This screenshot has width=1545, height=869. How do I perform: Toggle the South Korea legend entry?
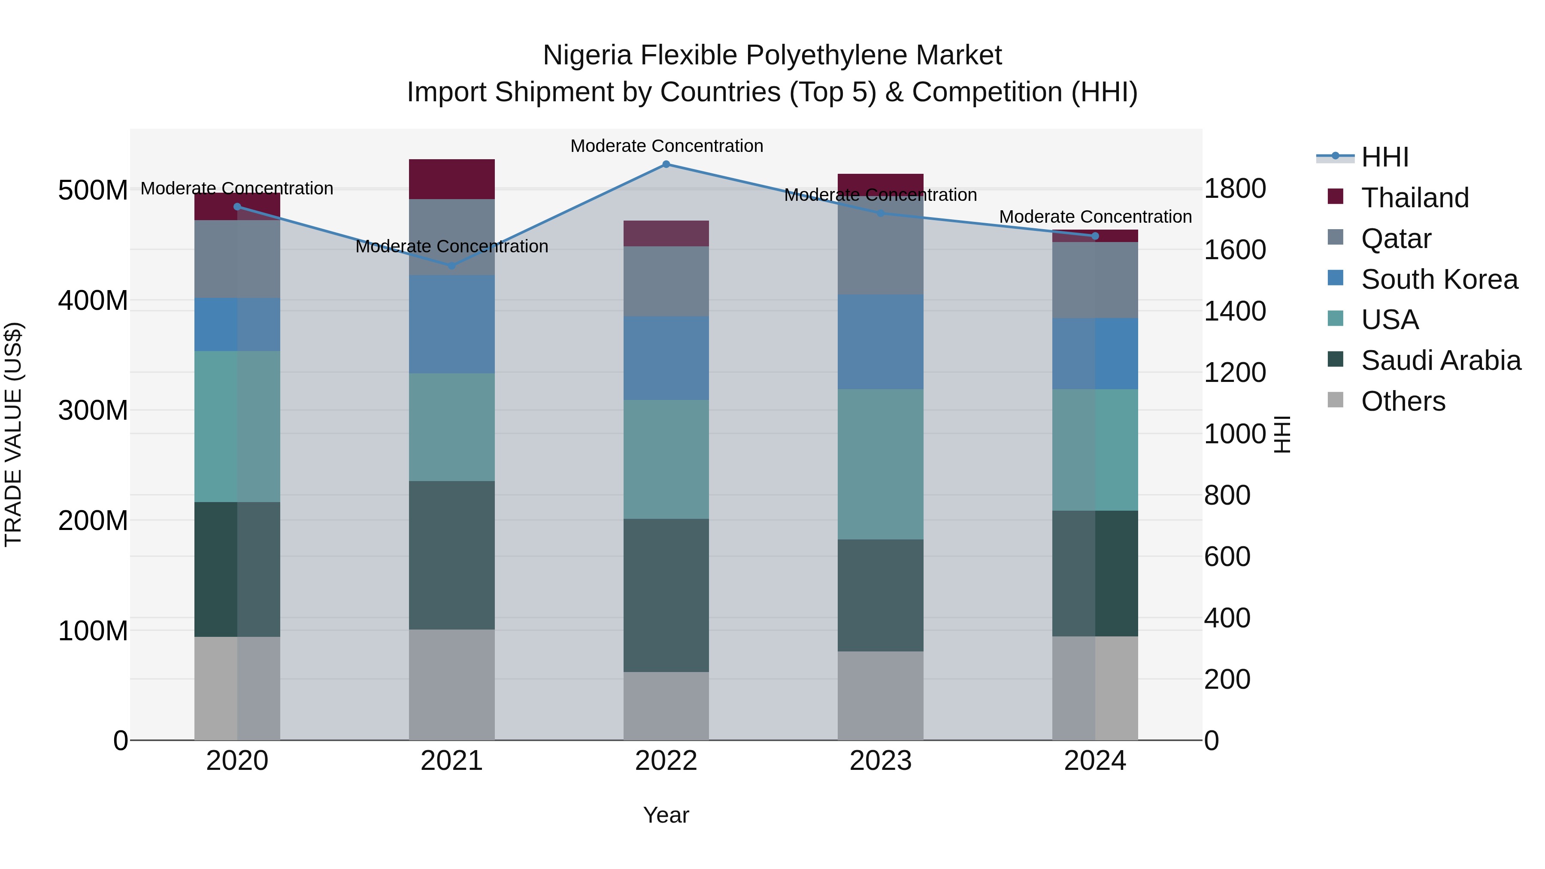pyautogui.click(x=1423, y=279)
